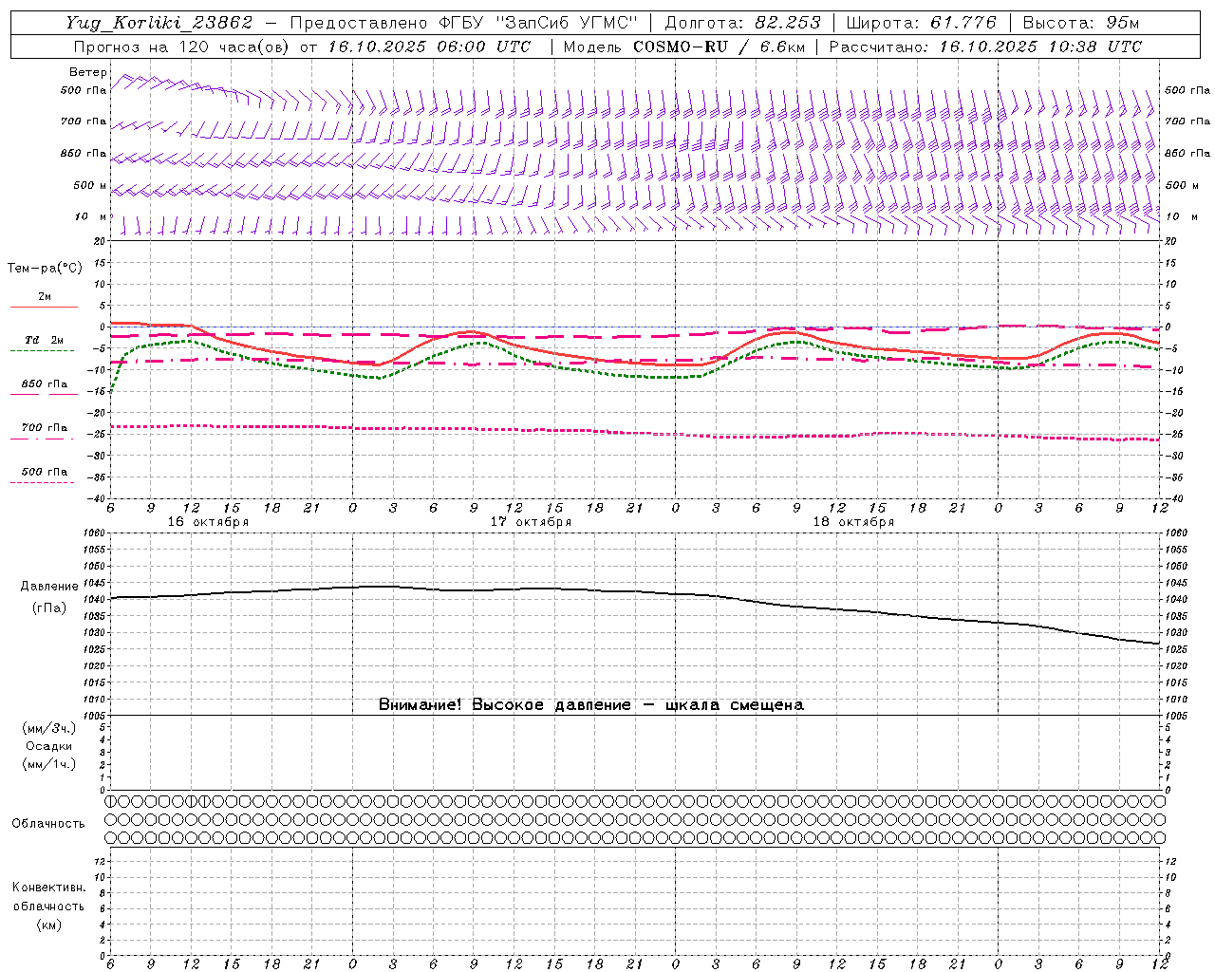This screenshot has width=1215, height=972.
Task: Click the (мм/1ч.) precipitation unit label
Action: pyautogui.click(x=49, y=764)
